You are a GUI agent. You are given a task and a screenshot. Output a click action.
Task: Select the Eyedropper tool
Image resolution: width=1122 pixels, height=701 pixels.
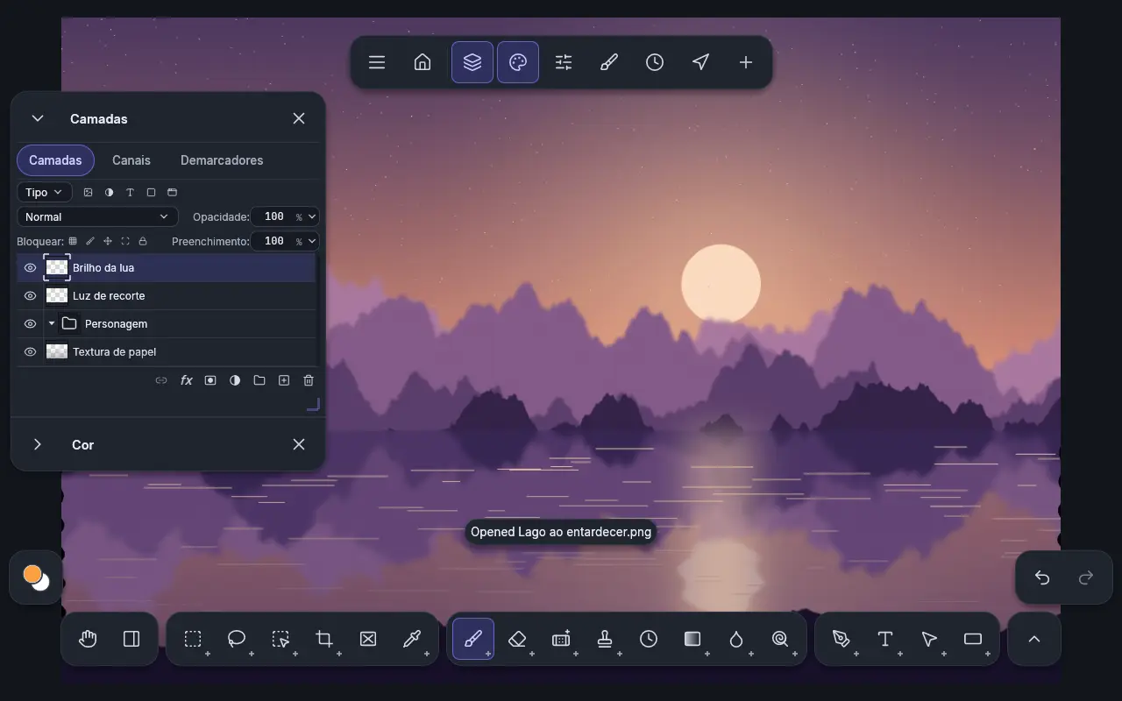point(412,639)
